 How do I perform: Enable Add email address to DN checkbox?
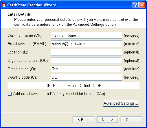point(10,94)
